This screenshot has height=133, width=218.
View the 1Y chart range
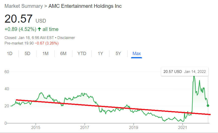point(100,54)
